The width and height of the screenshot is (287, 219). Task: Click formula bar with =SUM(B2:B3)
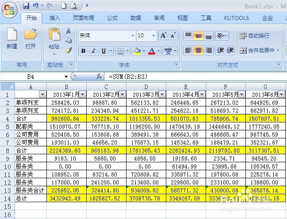point(195,77)
